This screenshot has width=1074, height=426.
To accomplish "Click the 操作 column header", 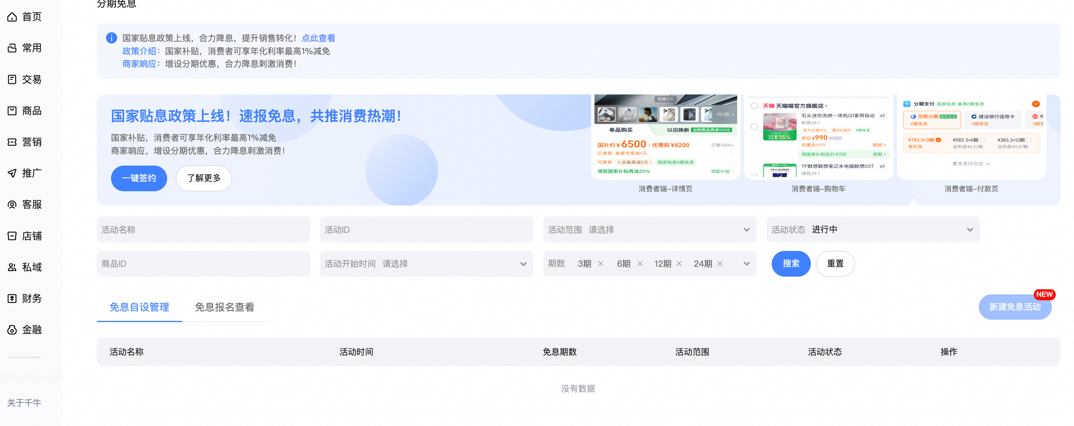I will point(948,352).
